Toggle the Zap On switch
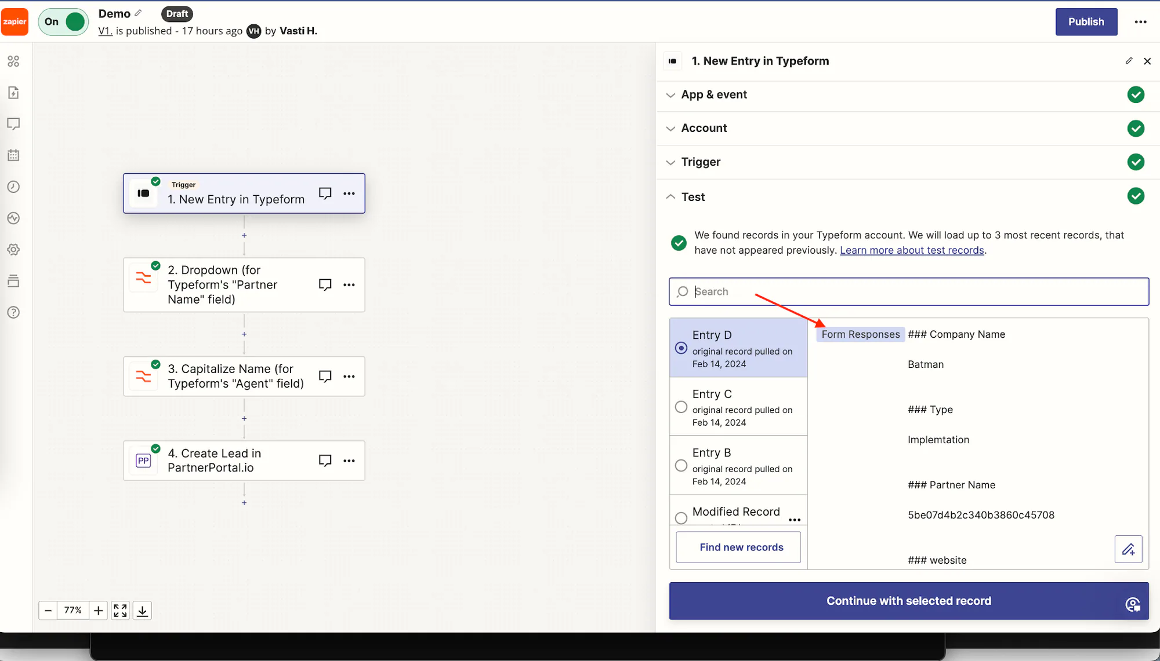The height and width of the screenshot is (661, 1160). (64, 21)
